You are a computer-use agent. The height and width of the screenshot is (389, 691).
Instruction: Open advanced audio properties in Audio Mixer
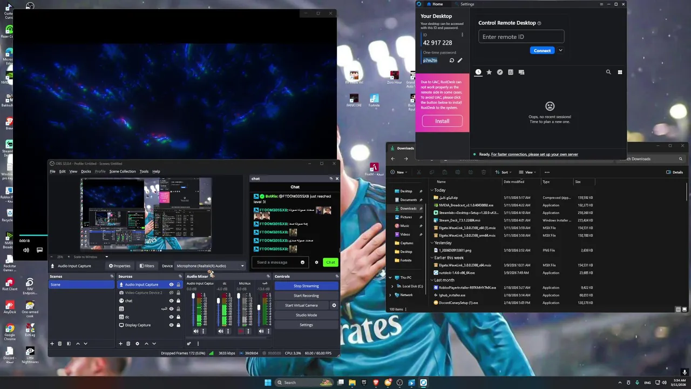(x=189, y=344)
